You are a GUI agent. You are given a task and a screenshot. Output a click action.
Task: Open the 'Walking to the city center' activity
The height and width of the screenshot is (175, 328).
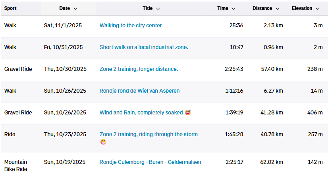point(131,25)
